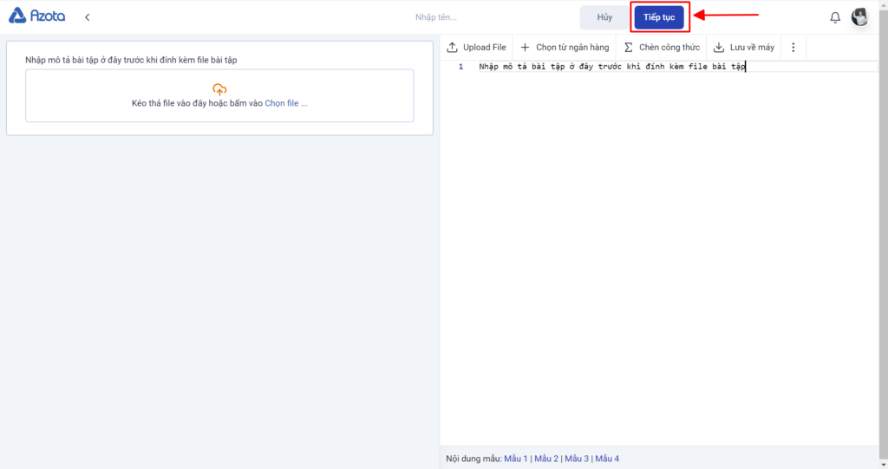This screenshot has height=469, width=888.
Task: Open notifications bell icon
Action: point(835,17)
